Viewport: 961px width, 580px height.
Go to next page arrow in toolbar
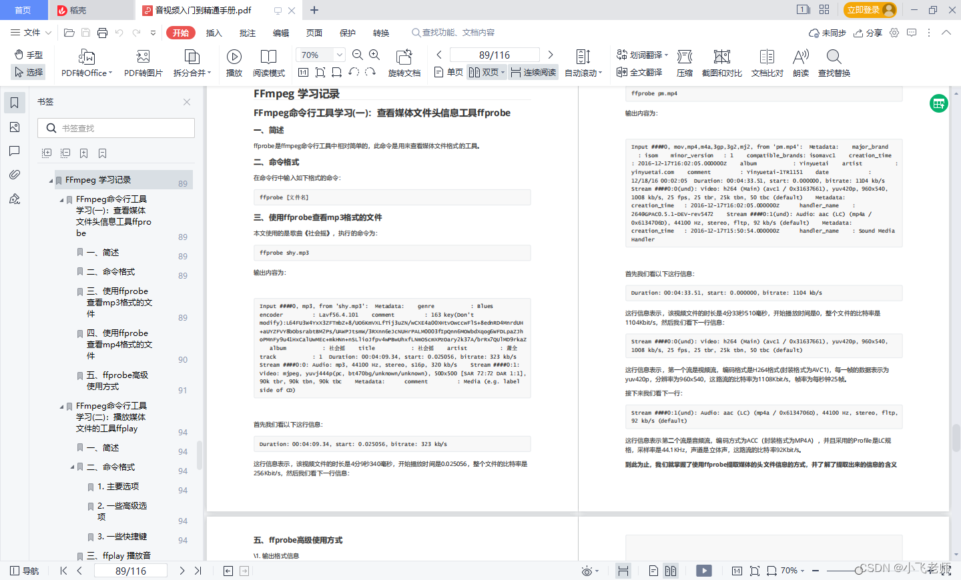tap(551, 55)
